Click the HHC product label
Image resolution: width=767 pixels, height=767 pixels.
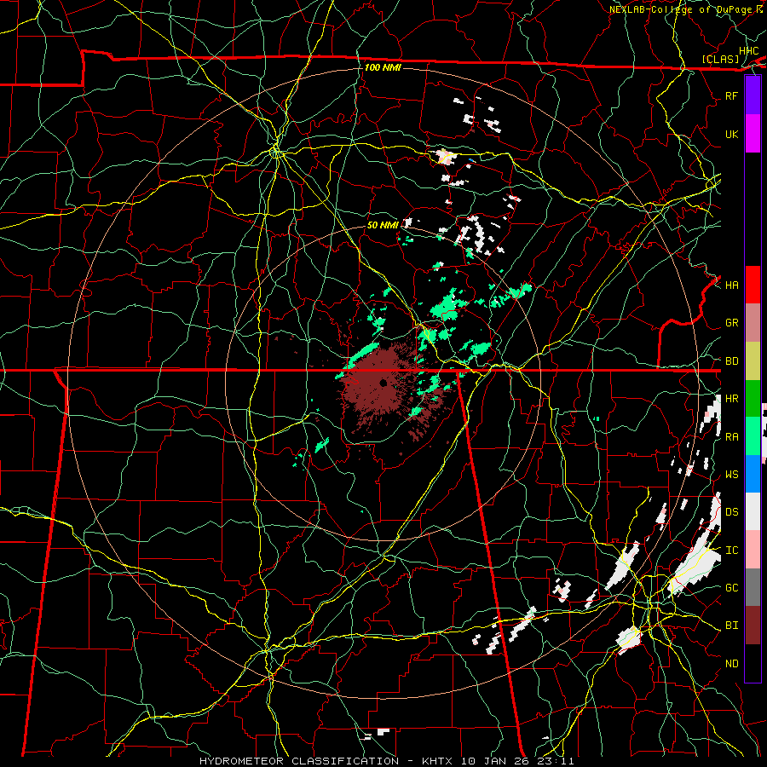(x=748, y=51)
